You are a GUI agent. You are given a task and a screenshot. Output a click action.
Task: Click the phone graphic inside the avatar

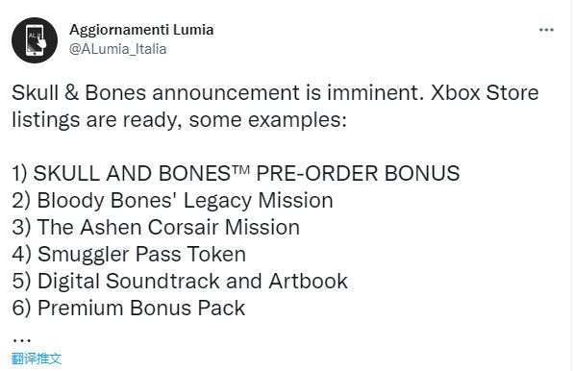click(x=35, y=40)
